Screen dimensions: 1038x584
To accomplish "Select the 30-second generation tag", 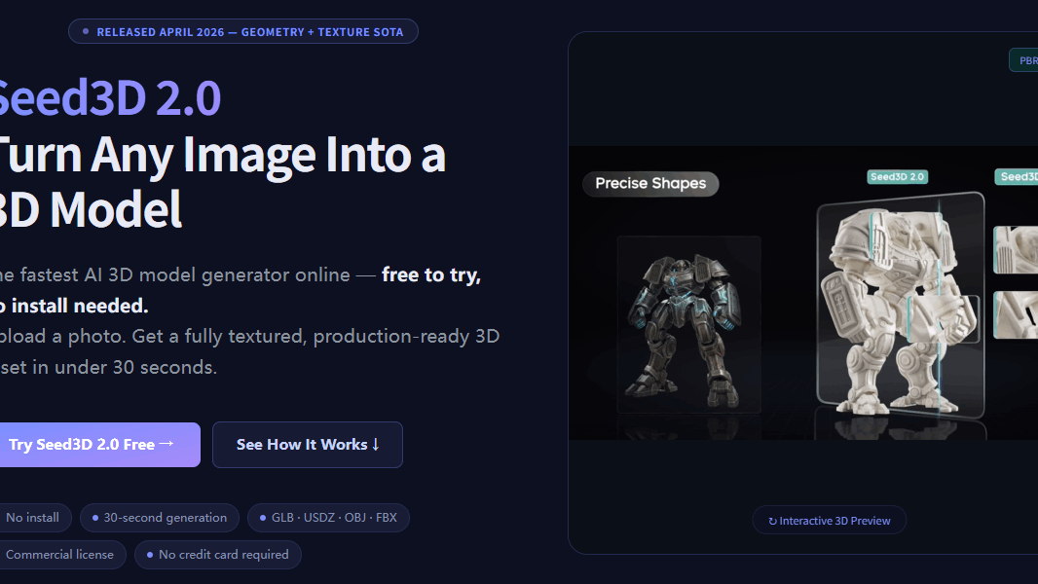I will tap(159, 517).
